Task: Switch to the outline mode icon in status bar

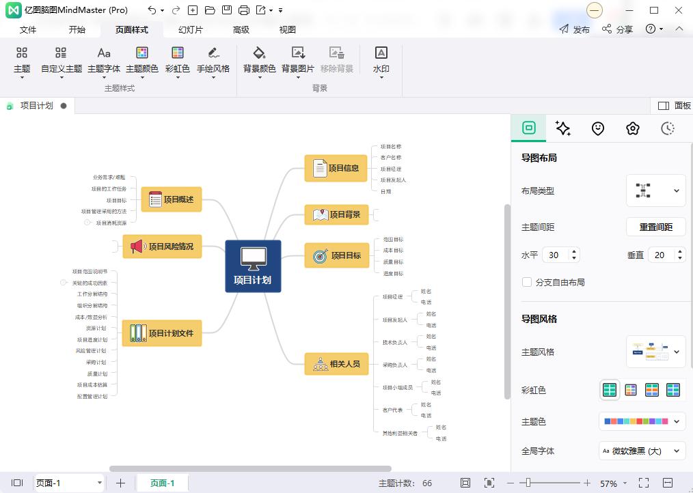Action: point(16,482)
